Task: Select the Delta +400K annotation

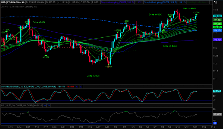Action: point(190,9)
